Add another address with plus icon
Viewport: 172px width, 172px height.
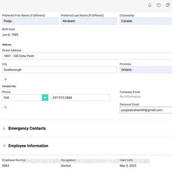(5, 79)
